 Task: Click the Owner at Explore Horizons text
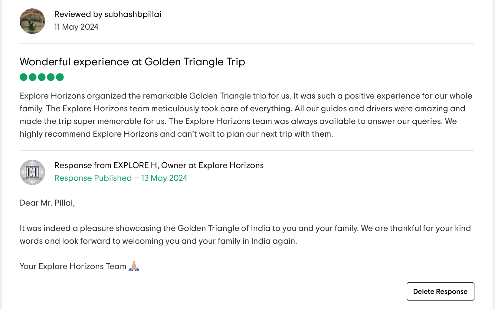(212, 165)
